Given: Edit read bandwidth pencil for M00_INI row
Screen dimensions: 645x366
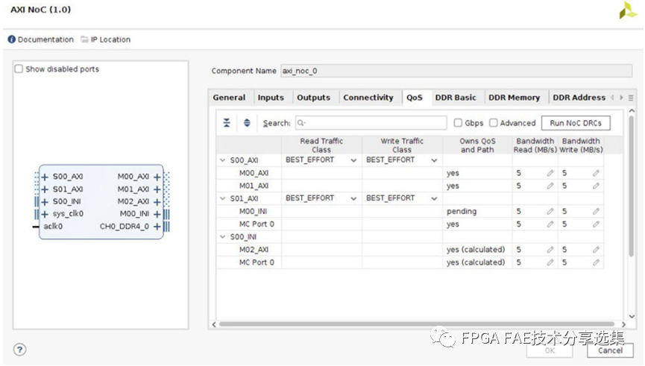Looking at the screenshot, I should click(550, 212).
